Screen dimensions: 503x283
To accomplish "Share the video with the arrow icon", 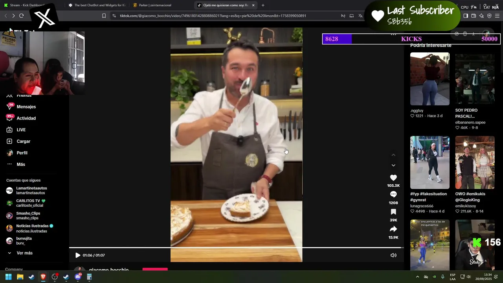I will coord(393,229).
